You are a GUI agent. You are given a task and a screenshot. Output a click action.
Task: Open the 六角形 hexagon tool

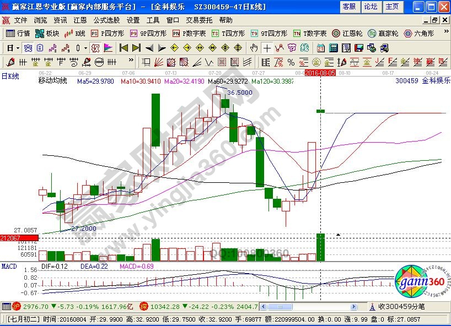point(419,33)
